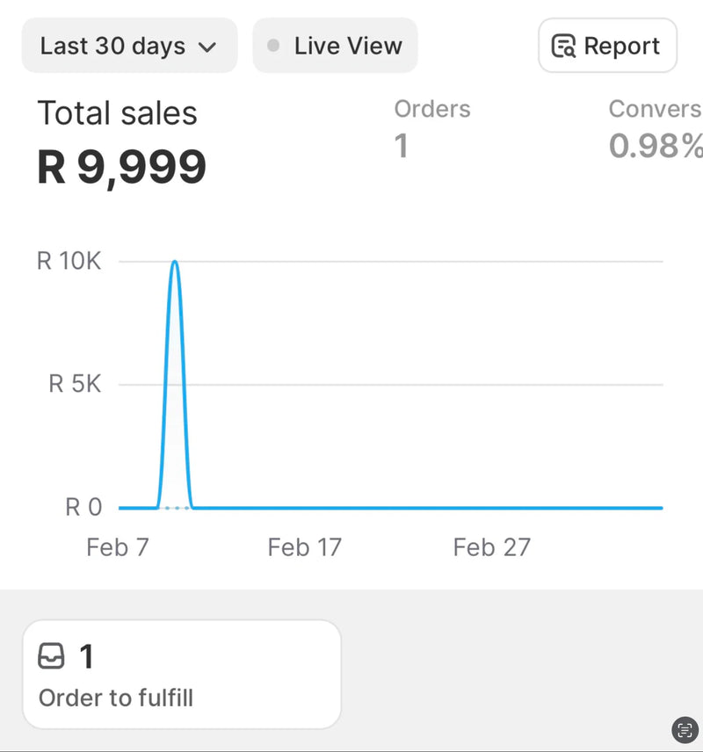703x752 pixels.
Task: Click the R 10K axis label
Action: 69,262
